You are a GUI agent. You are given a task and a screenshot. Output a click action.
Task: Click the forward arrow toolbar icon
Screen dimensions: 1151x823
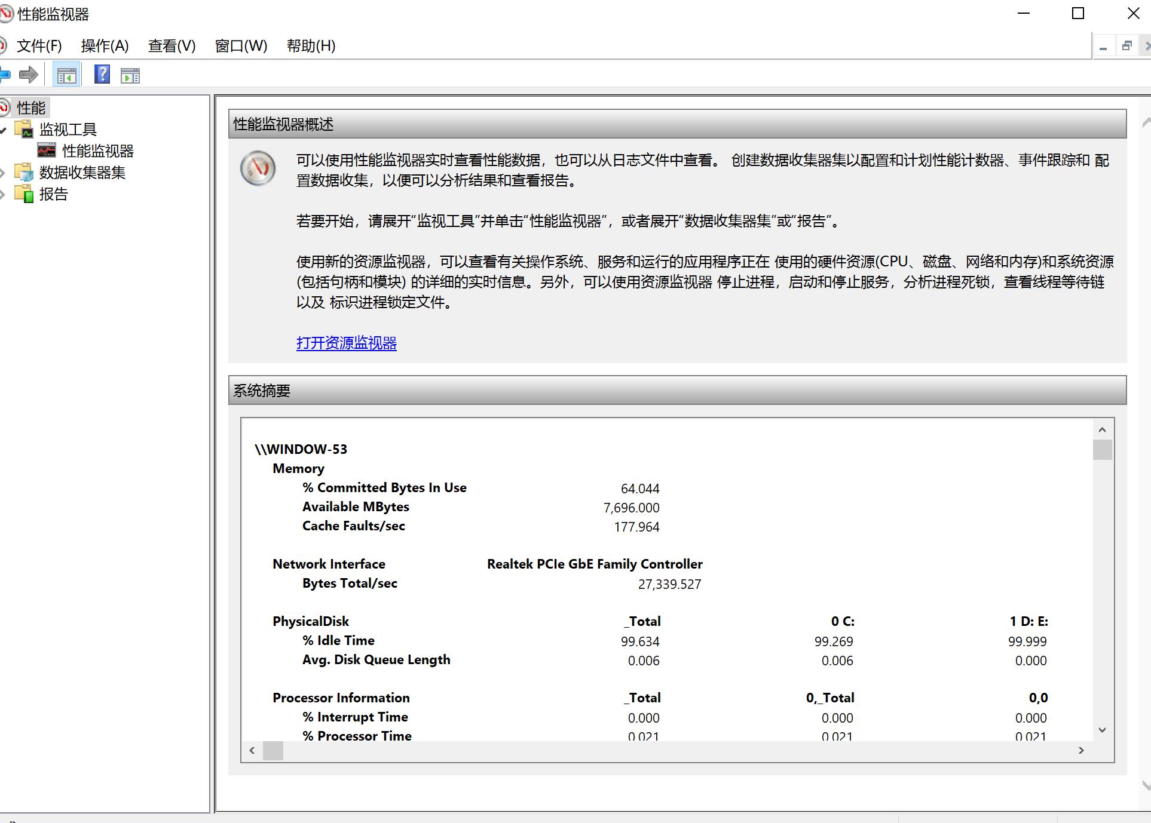(28, 75)
